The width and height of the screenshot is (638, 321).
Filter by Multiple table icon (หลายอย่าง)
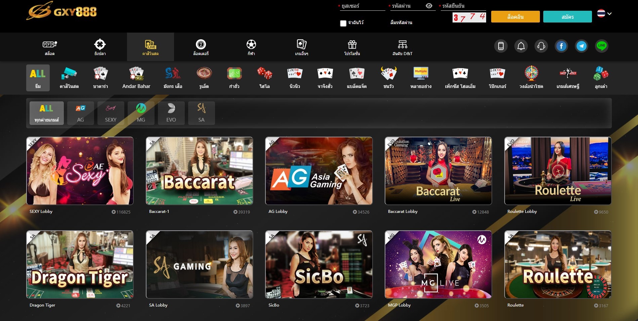pyautogui.click(x=421, y=78)
